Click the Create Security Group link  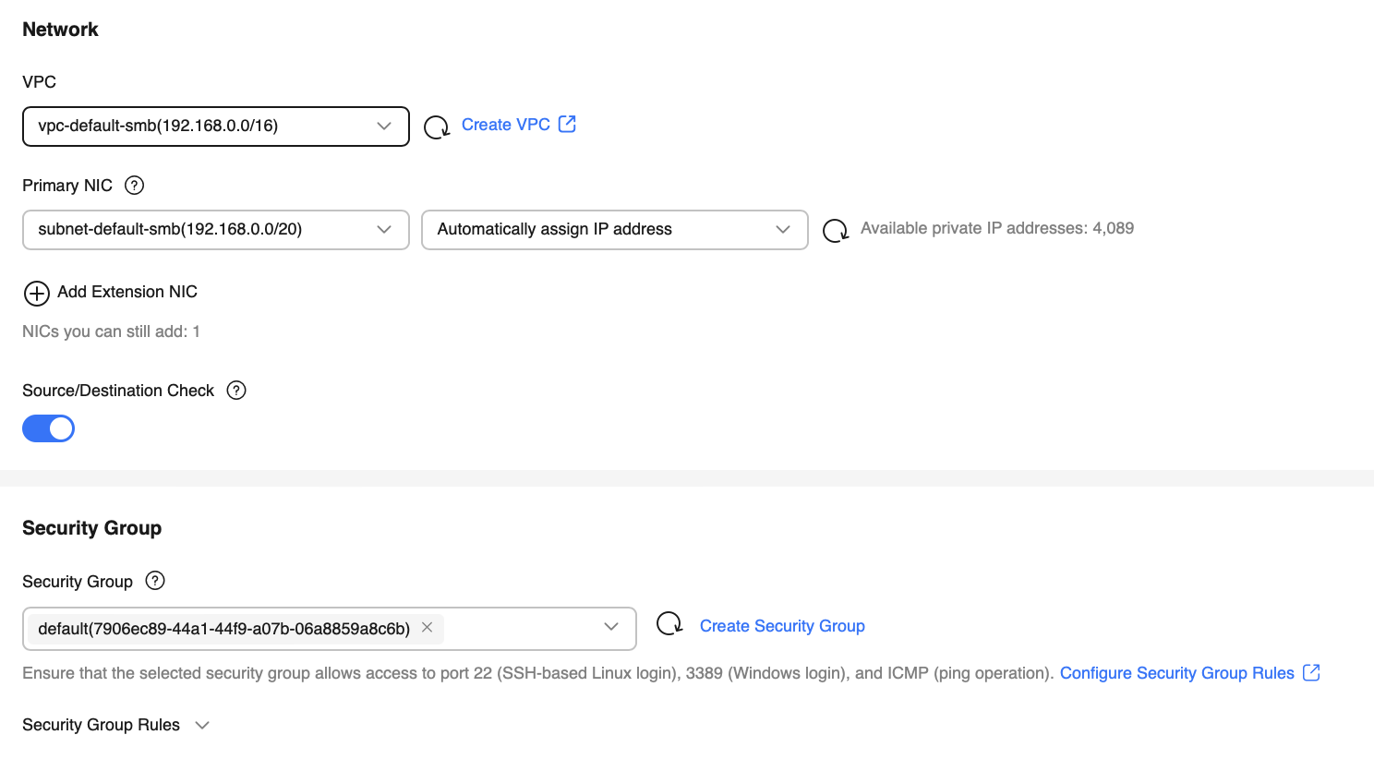click(782, 626)
